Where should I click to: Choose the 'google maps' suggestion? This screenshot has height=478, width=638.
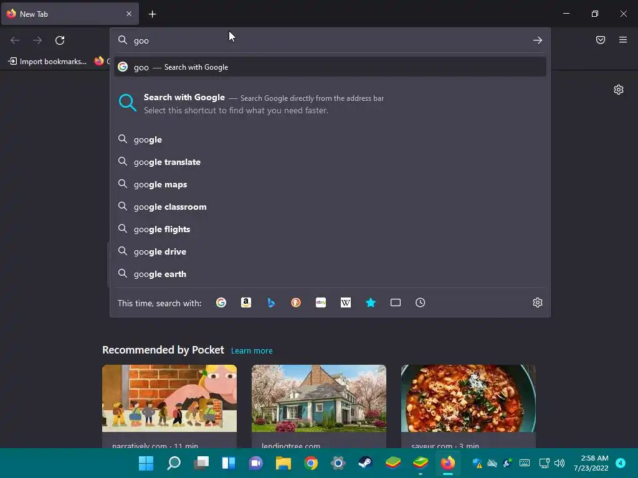click(330, 184)
